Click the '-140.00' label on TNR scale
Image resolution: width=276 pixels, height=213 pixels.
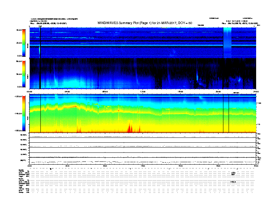[18, 113]
